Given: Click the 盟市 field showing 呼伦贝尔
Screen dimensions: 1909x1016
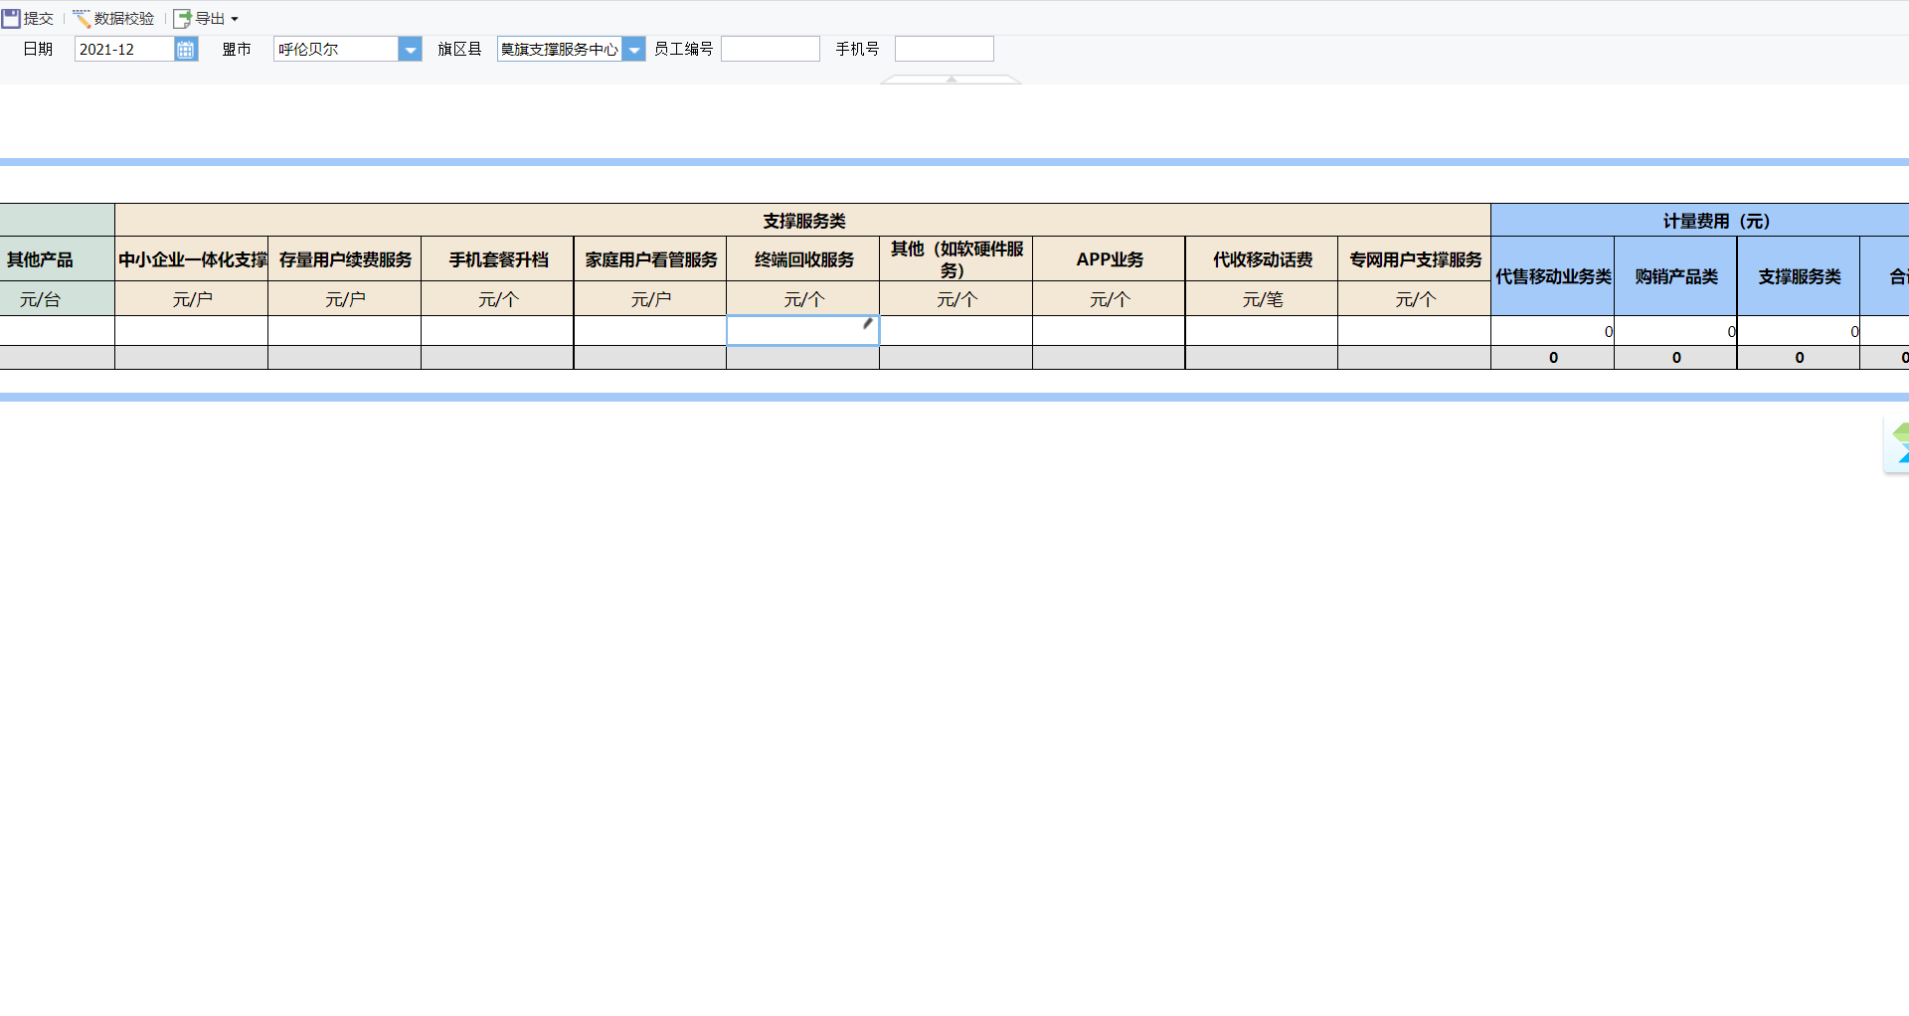Looking at the screenshot, I should tap(336, 49).
